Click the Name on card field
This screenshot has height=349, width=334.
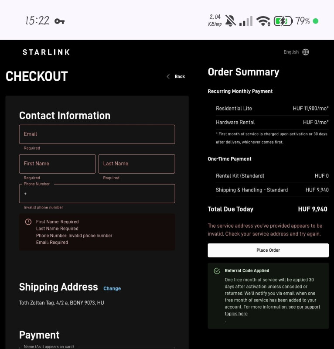(x=97, y=348)
